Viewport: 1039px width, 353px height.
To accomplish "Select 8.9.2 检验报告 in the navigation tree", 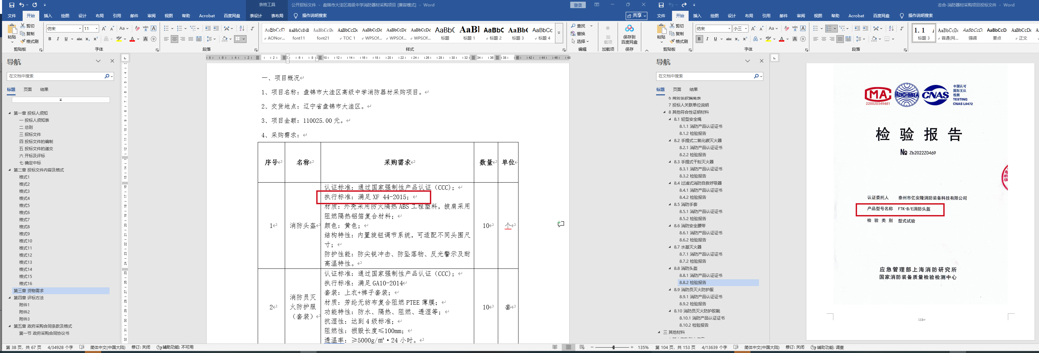I will tap(693, 304).
